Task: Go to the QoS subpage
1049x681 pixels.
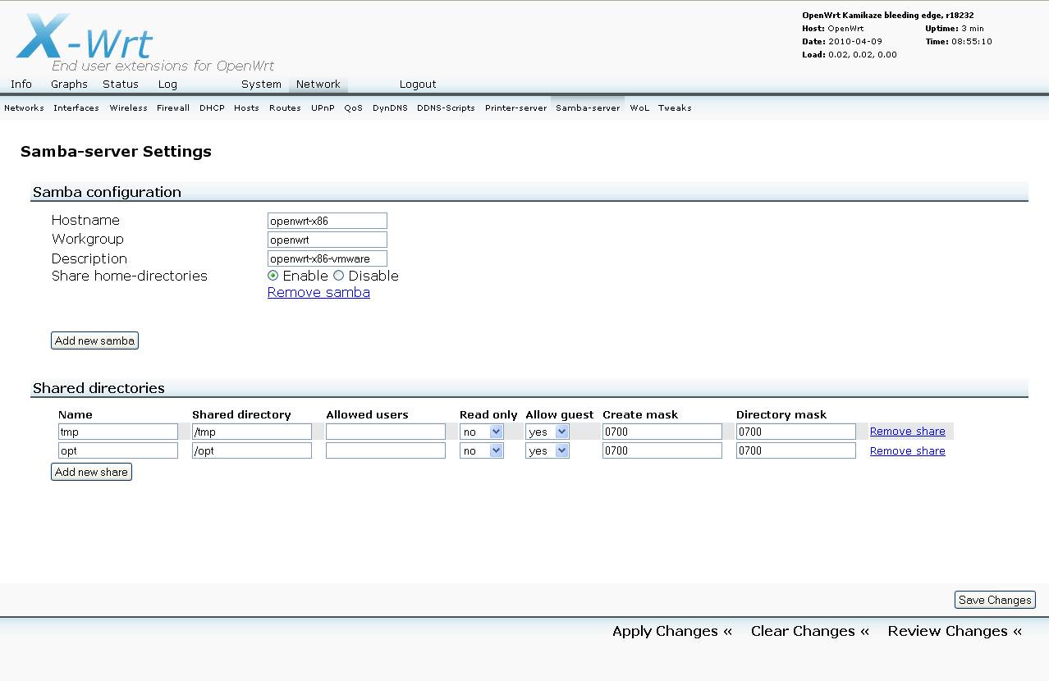Action: [353, 107]
